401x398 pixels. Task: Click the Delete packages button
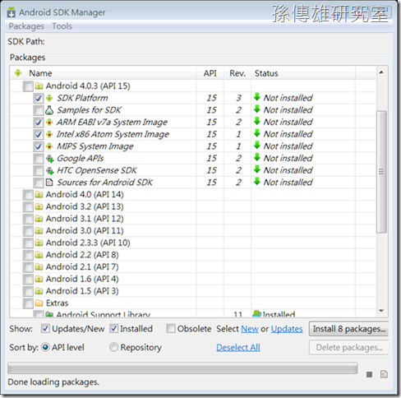click(x=348, y=348)
